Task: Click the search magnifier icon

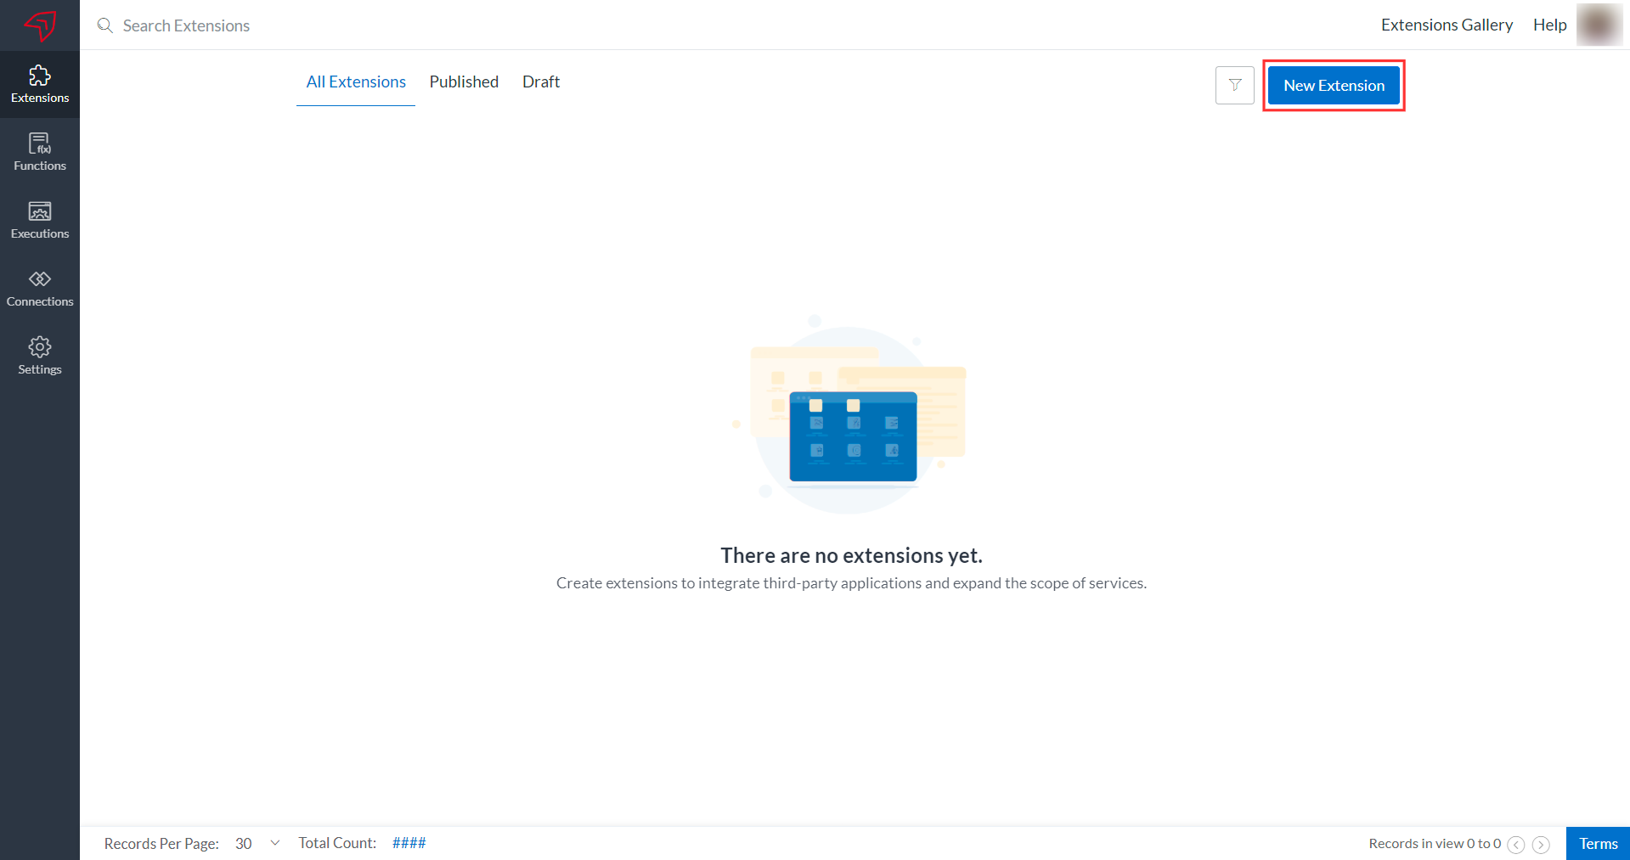Action: [x=104, y=25]
